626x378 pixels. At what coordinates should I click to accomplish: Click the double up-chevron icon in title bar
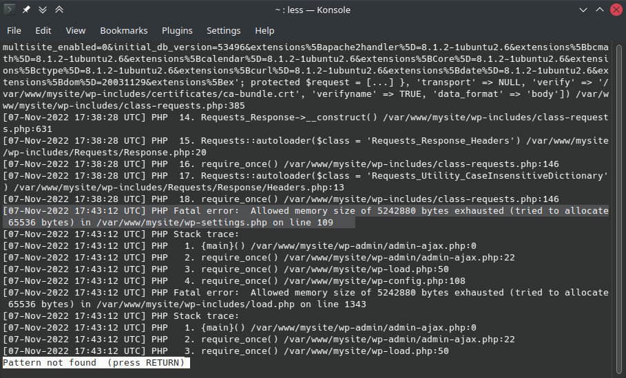coord(59,10)
